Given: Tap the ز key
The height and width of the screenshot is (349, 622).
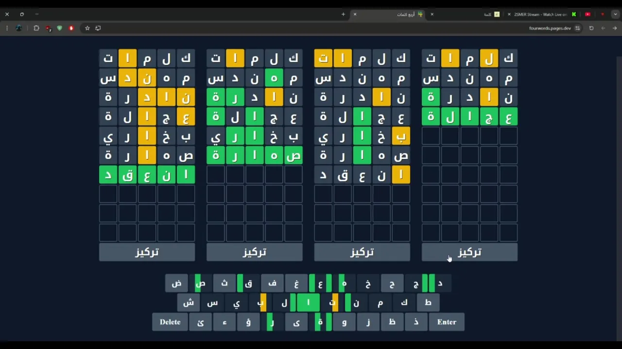Looking at the screenshot, I should [368, 322].
